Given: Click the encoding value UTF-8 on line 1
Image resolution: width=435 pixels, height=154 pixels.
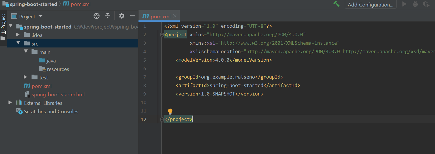Looking at the screenshot, I should [256, 26].
